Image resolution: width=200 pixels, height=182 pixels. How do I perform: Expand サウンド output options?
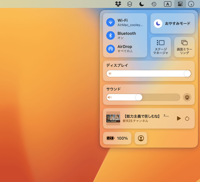[x=113, y=89]
